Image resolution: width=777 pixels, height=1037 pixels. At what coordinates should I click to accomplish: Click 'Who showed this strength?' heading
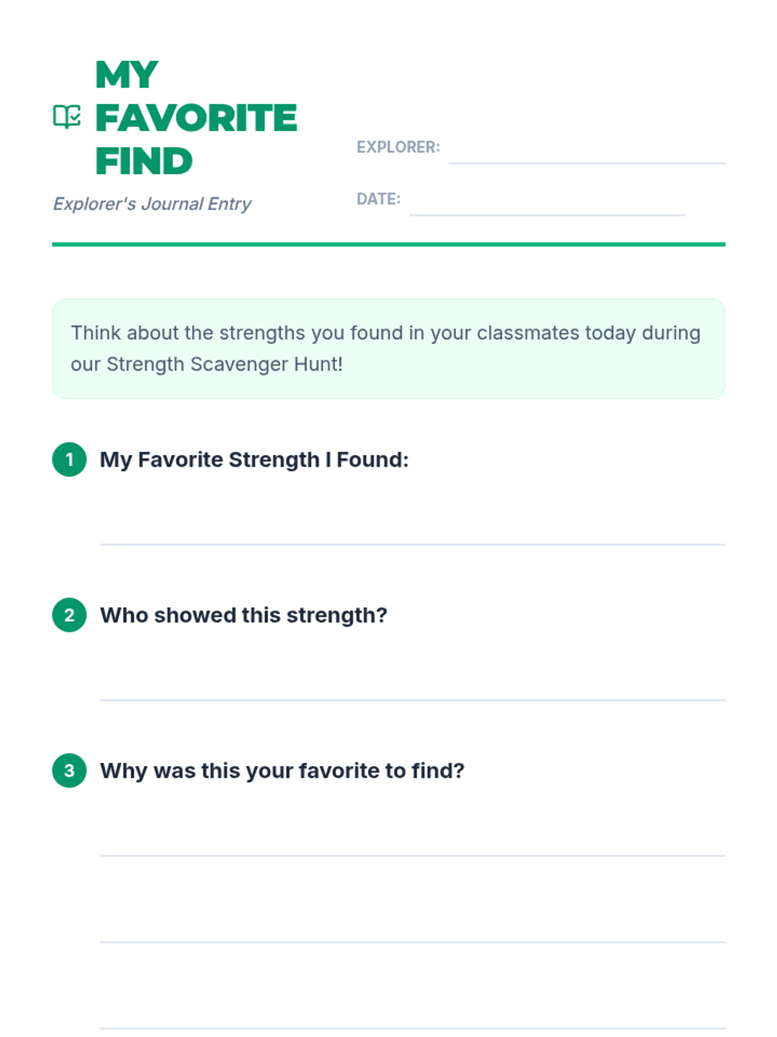pyautogui.click(x=243, y=615)
